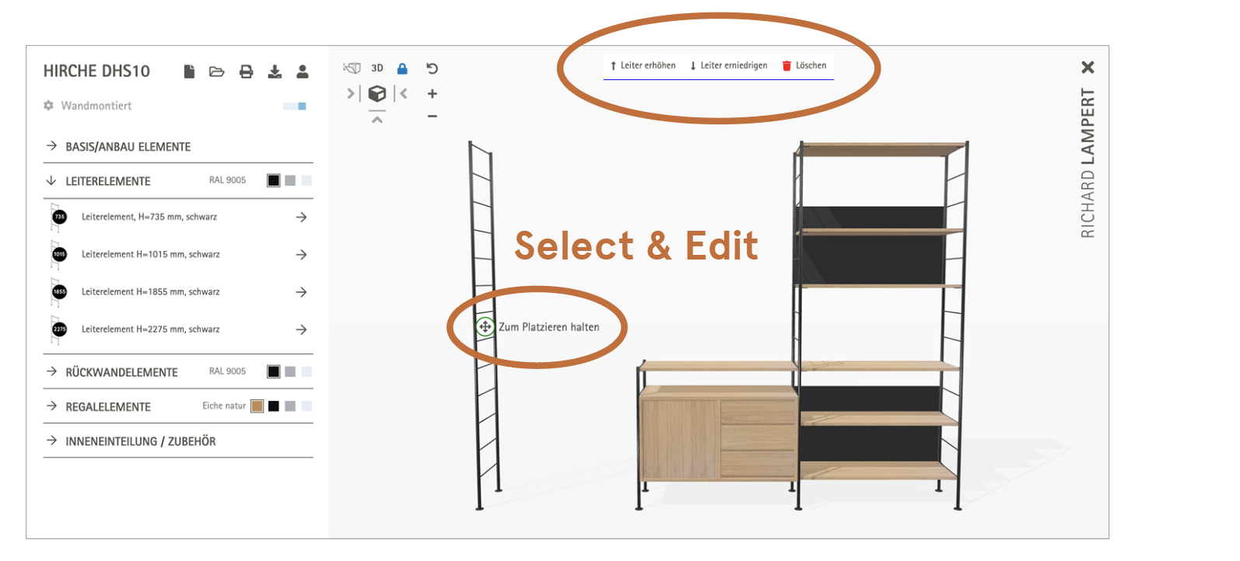Zoom out with the minus icon
The width and height of the screenshot is (1240, 561).
coord(433,117)
